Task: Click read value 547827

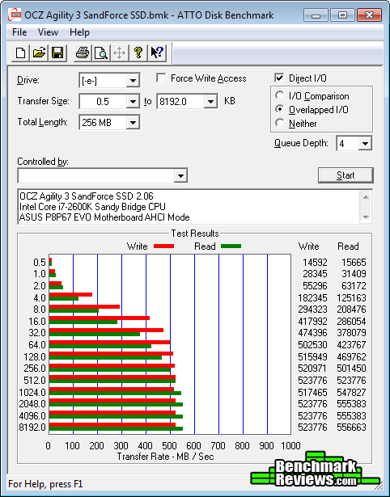Action: pos(352,393)
